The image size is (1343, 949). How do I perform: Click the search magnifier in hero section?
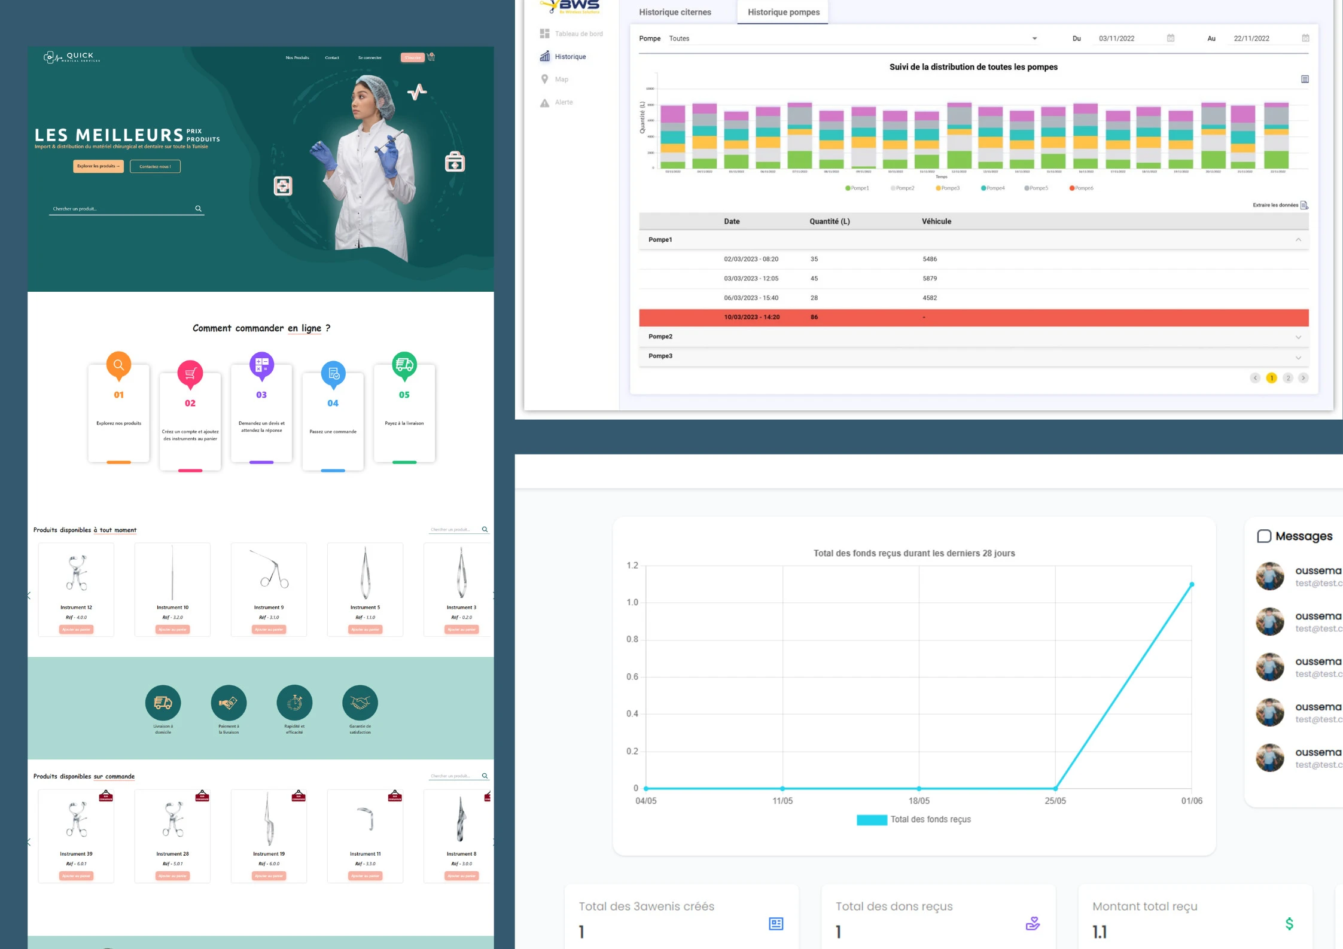click(x=198, y=209)
